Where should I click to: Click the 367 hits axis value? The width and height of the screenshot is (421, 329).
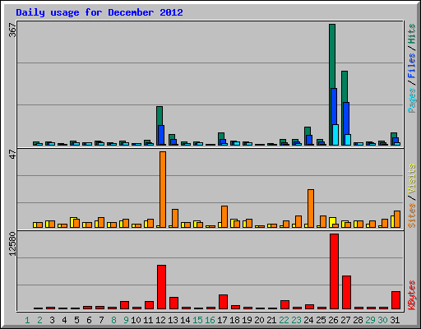[x=12, y=30]
